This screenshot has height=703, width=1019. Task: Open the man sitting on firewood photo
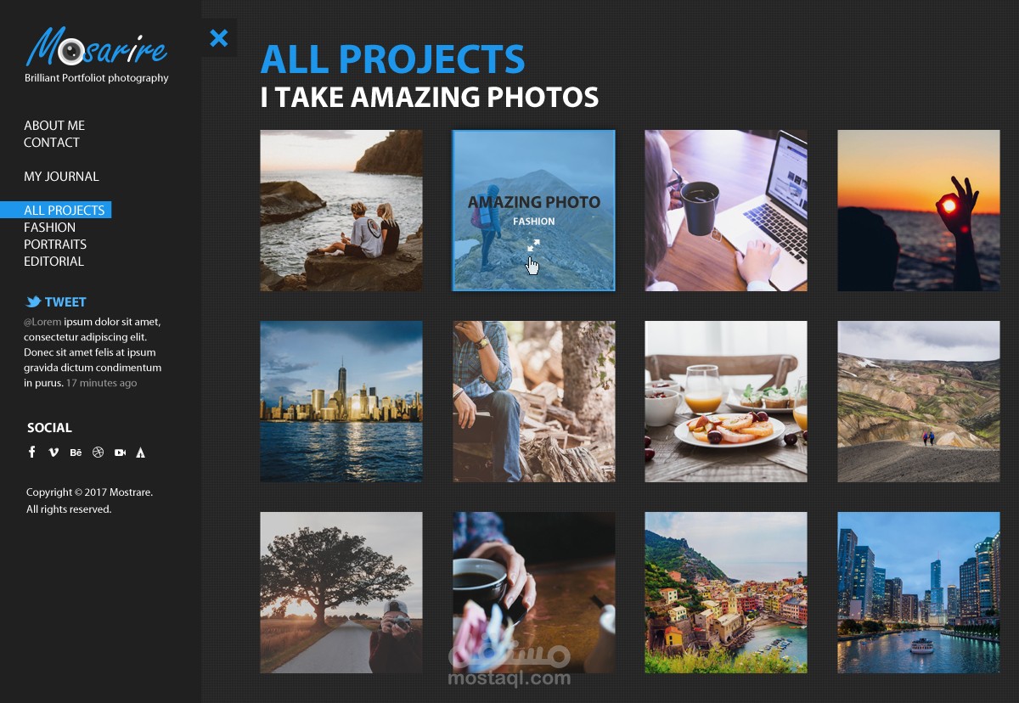[533, 402]
